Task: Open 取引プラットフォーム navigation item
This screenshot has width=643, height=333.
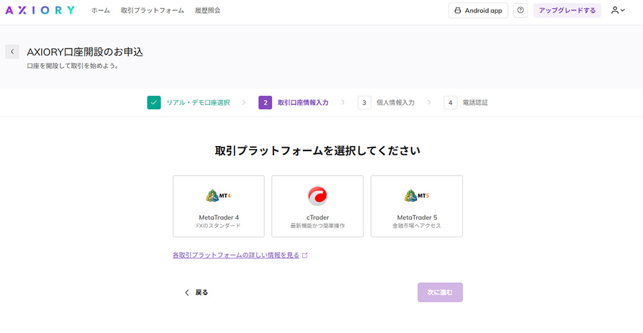Action: 152,11
